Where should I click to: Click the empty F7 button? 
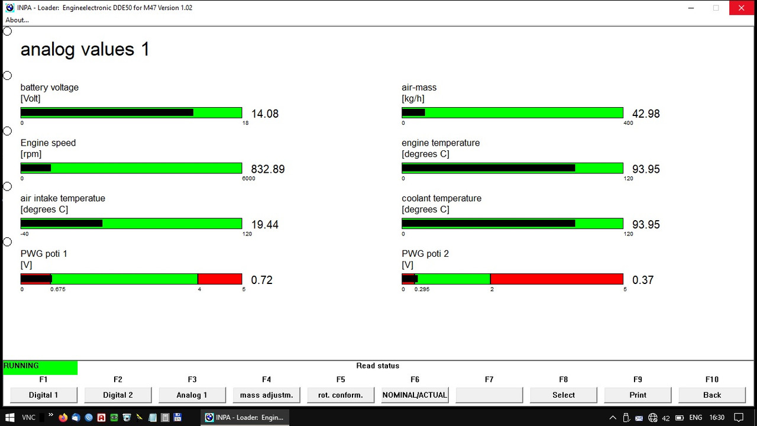tap(489, 395)
